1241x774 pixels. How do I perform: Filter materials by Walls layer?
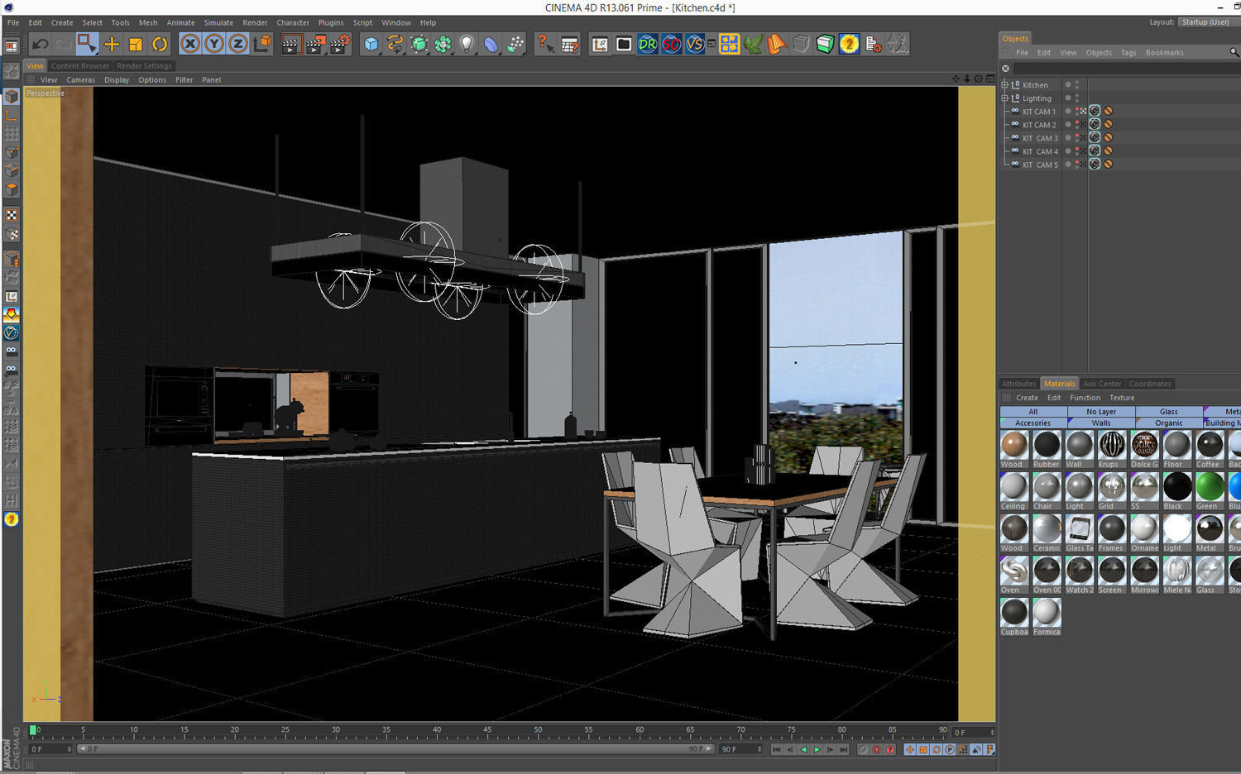click(x=1101, y=423)
